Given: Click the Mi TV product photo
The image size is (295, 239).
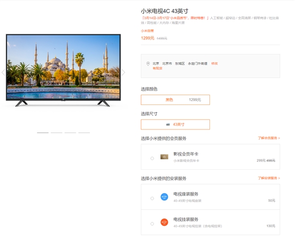Looking at the screenshot, I should point(63,70).
